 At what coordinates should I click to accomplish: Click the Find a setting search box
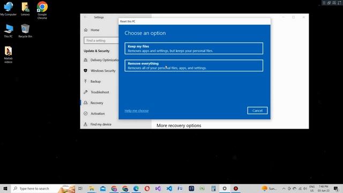(x=101, y=41)
